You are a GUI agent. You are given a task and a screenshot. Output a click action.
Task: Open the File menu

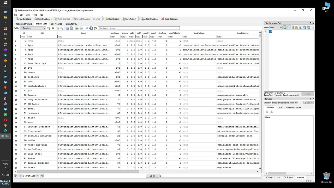click(16, 15)
